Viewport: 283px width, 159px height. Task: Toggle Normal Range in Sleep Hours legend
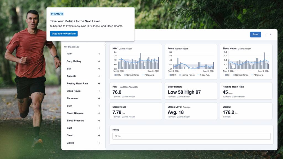[240, 75]
